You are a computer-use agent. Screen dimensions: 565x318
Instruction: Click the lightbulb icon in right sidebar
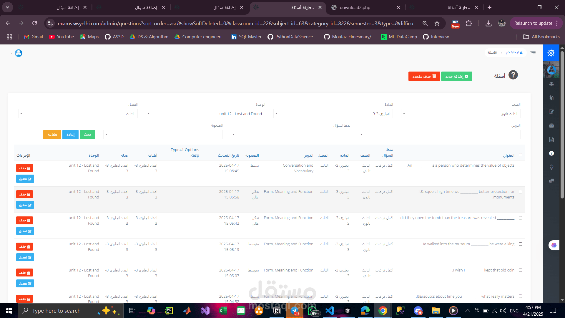click(x=551, y=167)
